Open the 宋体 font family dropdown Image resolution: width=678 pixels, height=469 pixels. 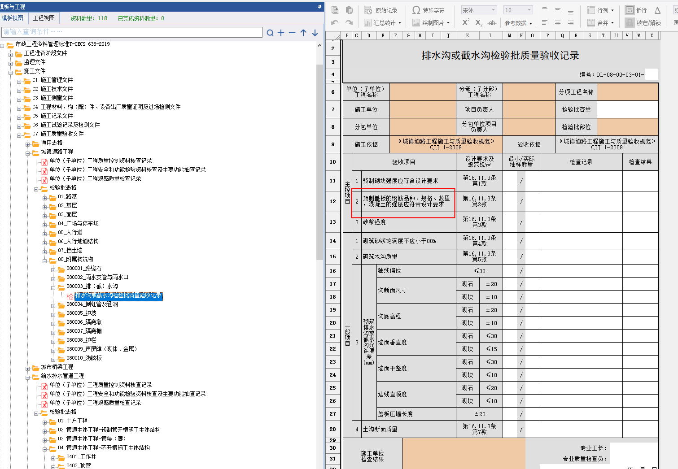tap(479, 10)
